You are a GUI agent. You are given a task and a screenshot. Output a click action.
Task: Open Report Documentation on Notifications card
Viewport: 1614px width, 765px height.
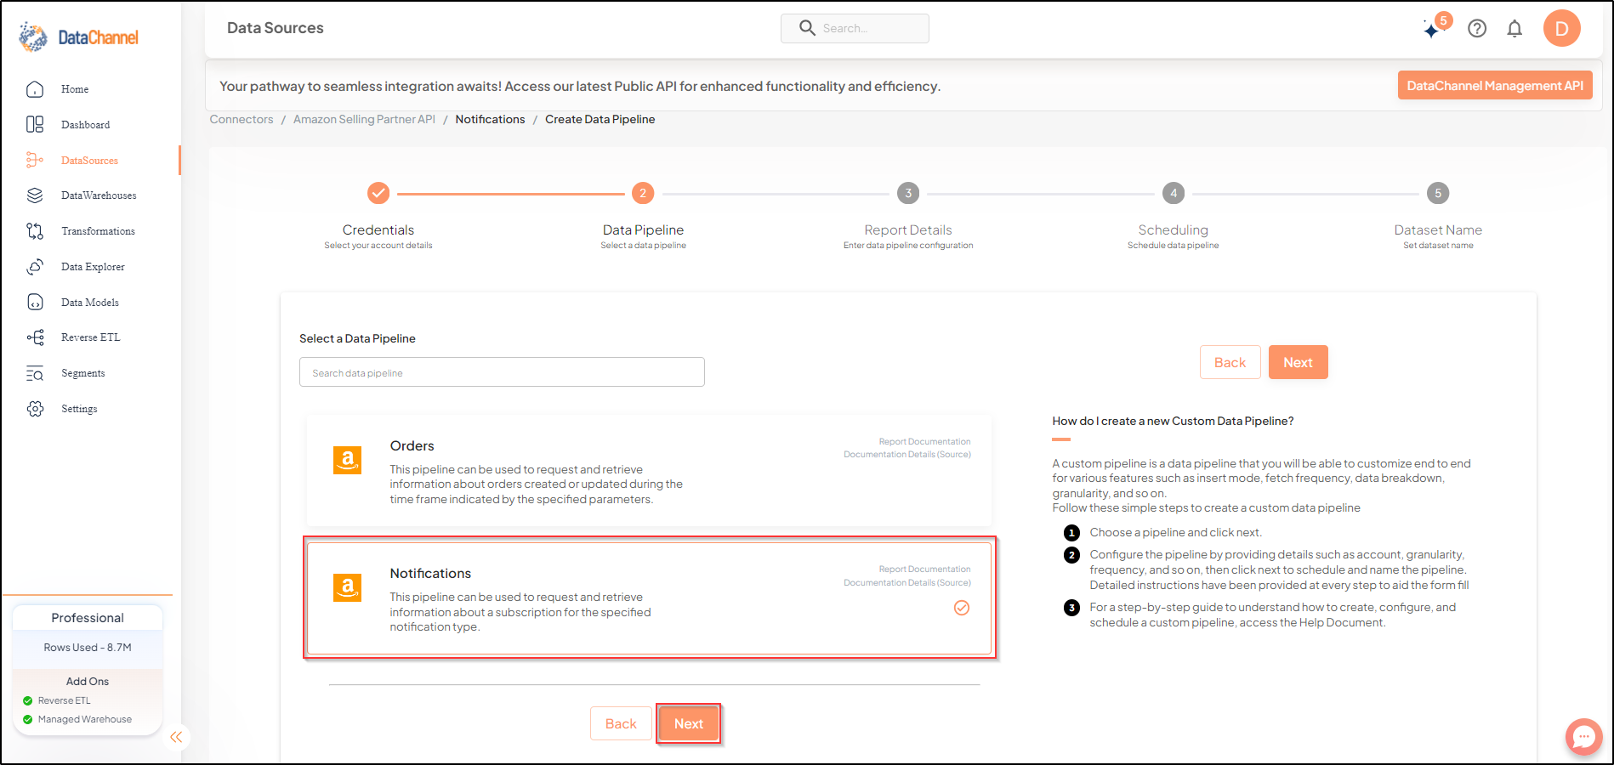point(924,569)
